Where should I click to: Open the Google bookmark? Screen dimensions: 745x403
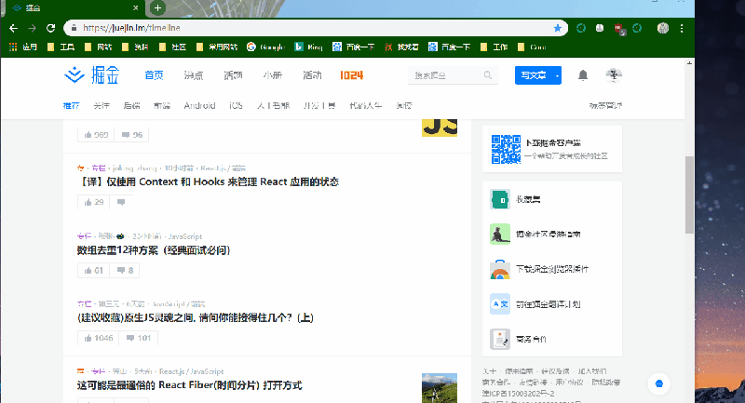(265, 47)
